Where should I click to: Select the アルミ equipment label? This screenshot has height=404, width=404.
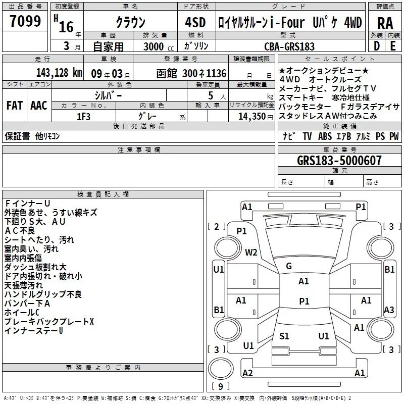coord(363,136)
